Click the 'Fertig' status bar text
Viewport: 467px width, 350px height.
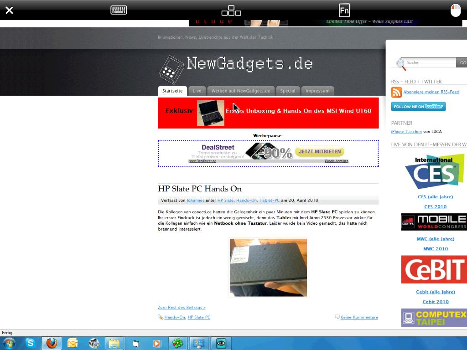pos(7,333)
